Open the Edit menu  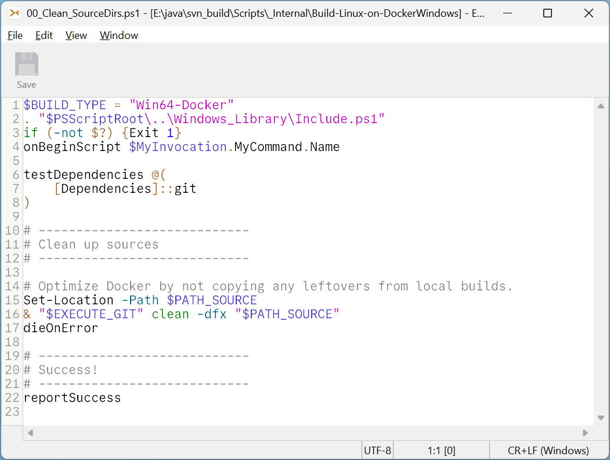(x=44, y=35)
